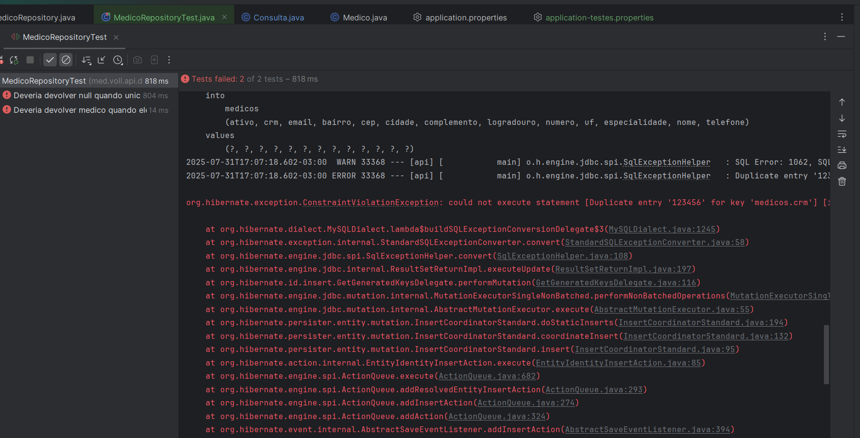Open ActionQueue.java:274 link
860x438 pixels.
pos(526,403)
